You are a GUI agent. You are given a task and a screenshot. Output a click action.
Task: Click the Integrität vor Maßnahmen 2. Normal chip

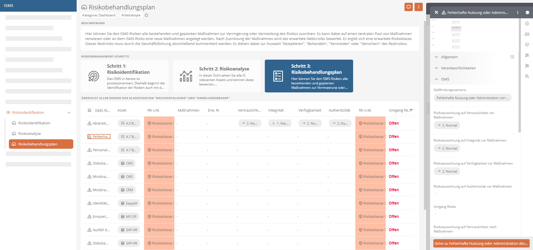tap(447, 148)
